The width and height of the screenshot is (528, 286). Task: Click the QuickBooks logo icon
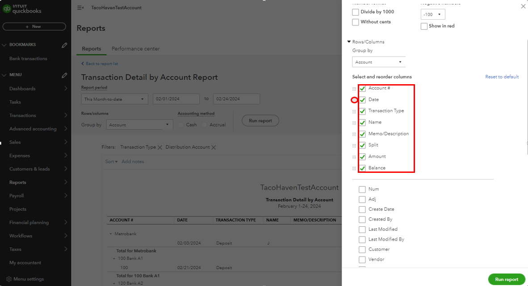click(x=7, y=8)
